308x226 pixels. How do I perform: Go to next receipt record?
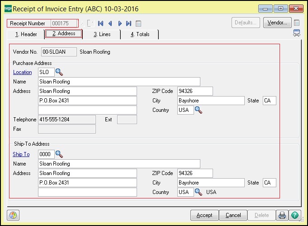(120, 23)
